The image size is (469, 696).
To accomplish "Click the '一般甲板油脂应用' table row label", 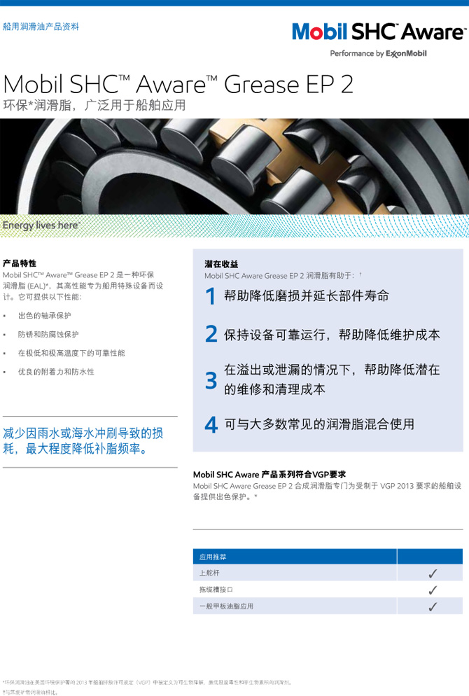I will tap(226, 606).
